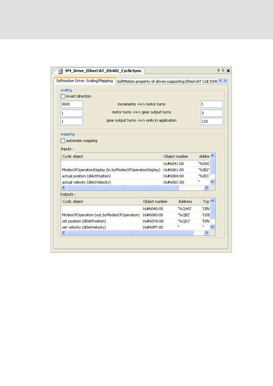Click object number 16#6060:00 cell
This screenshot has height=386, width=273.
(159, 215)
